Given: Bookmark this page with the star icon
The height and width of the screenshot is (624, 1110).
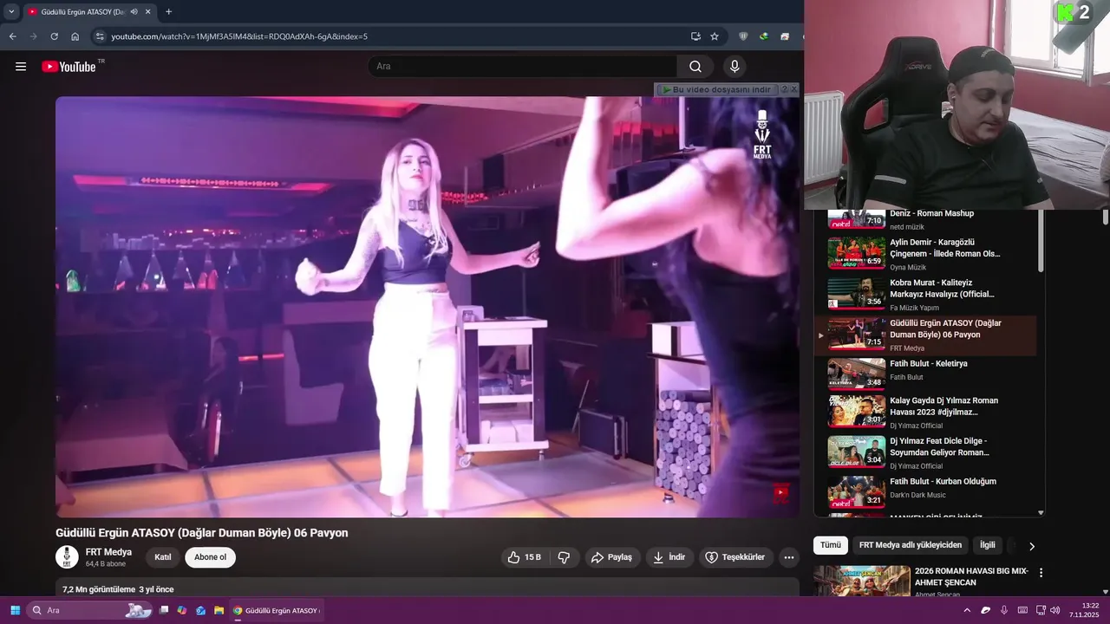Looking at the screenshot, I should click(715, 36).
